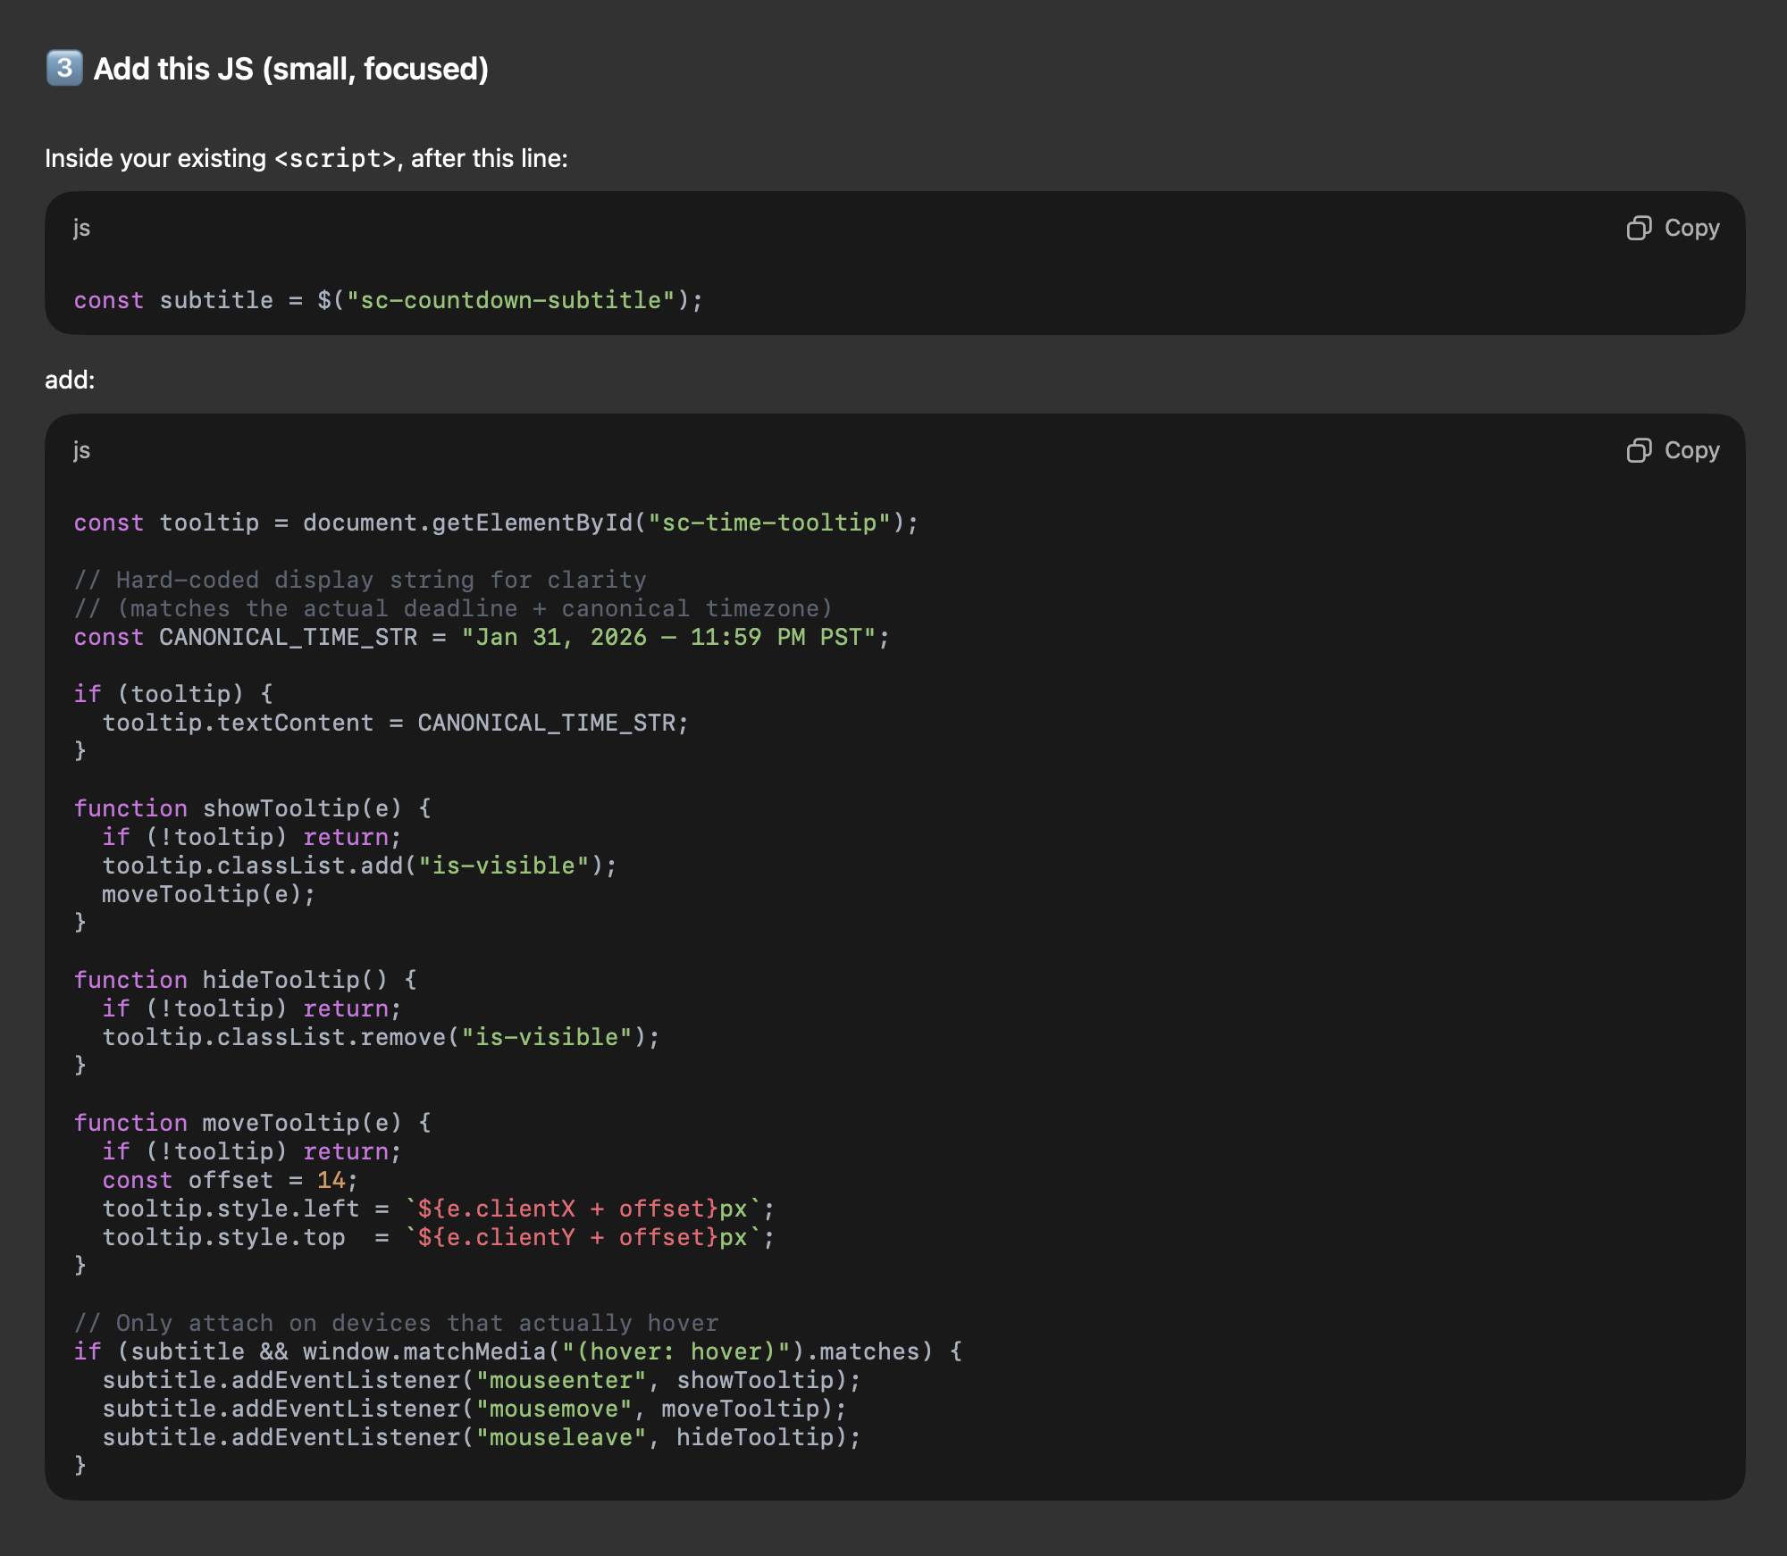Click the js language label above const subtitle

tap(81, 228)
